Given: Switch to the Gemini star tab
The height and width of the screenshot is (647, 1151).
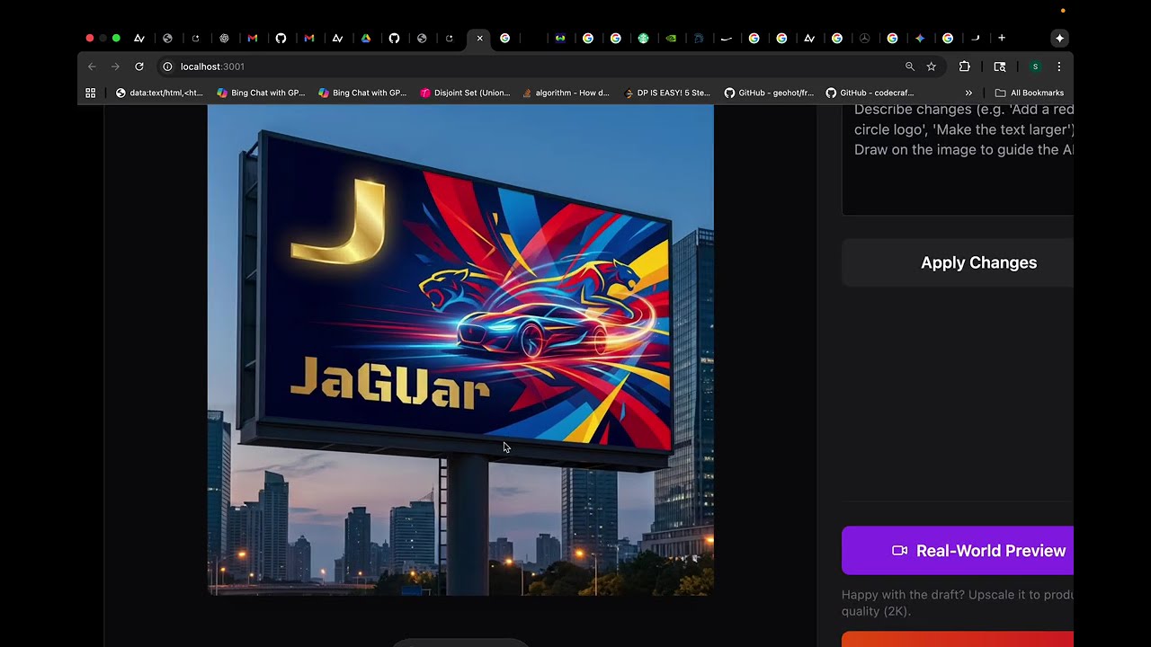Looking at the screenshot, I should tap(920, 38).
